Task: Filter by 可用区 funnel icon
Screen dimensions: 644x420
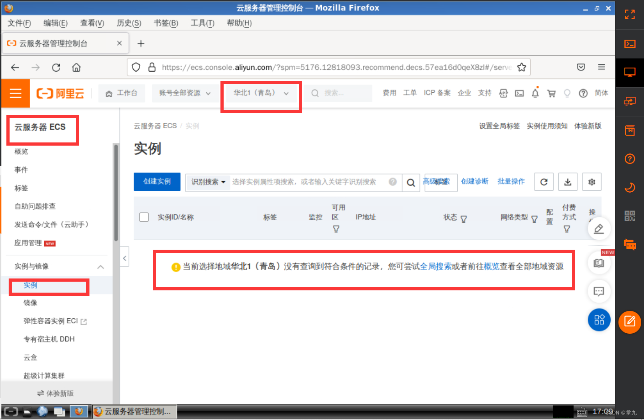Action: click(336, 229)
